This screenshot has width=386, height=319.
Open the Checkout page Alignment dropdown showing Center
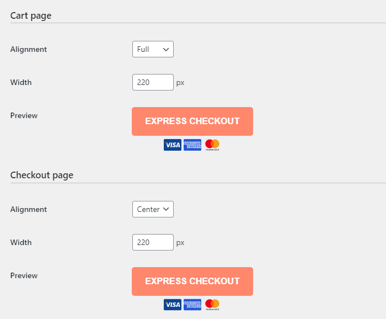[x=153, y=209]
